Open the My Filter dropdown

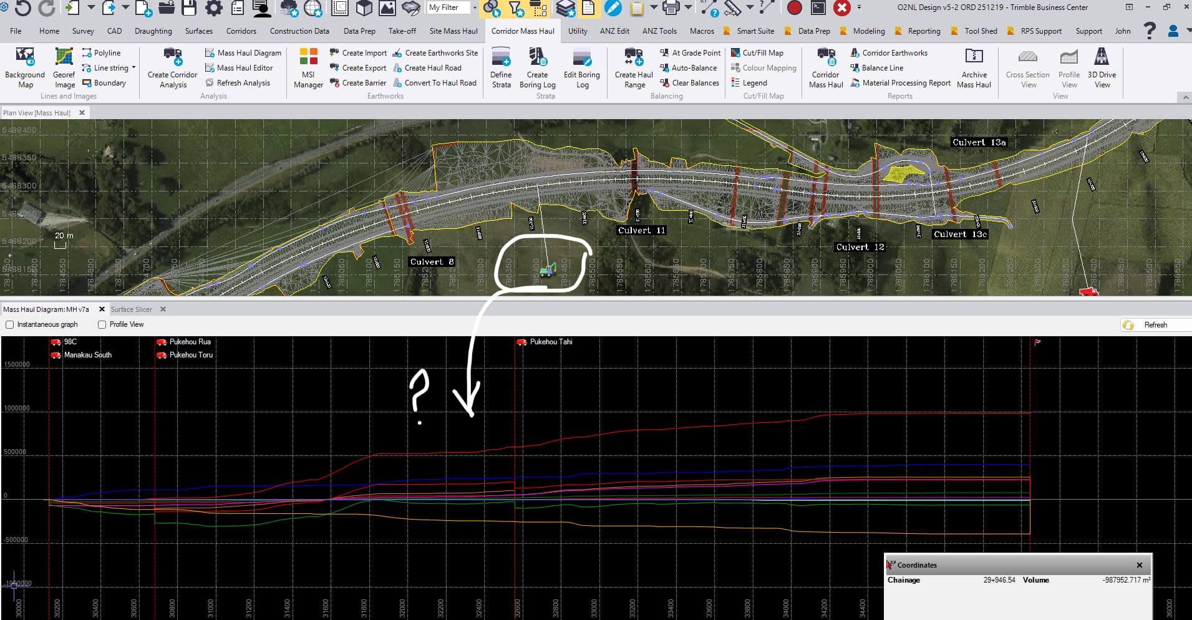[475, 8]
